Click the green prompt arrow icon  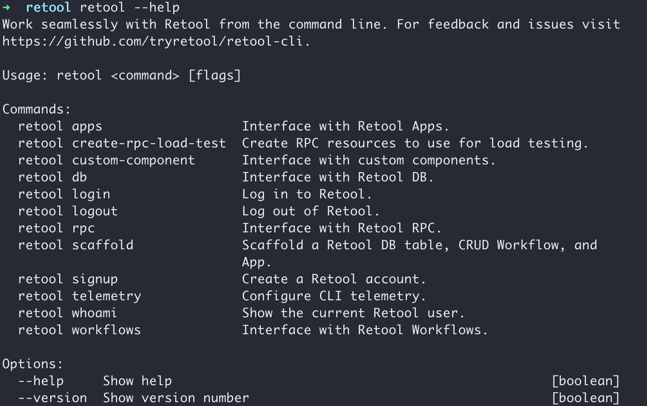7,7
